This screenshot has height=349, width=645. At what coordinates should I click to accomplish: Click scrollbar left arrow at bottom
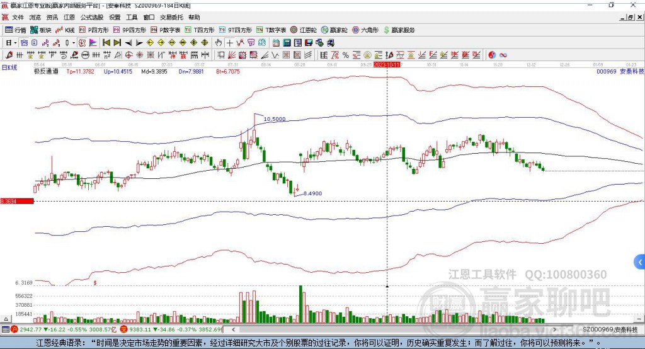pyautogui.click(x=234, y=329)
